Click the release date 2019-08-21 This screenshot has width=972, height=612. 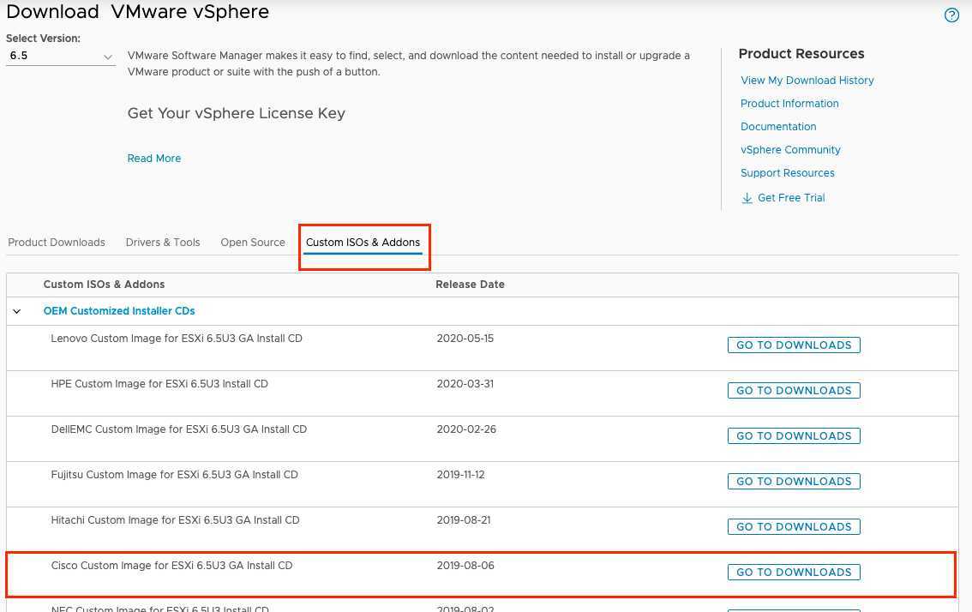pos(463,519)
